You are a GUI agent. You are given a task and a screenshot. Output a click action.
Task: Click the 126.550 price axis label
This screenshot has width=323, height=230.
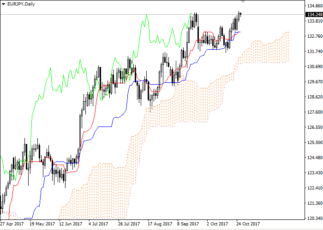coord(315,127)
